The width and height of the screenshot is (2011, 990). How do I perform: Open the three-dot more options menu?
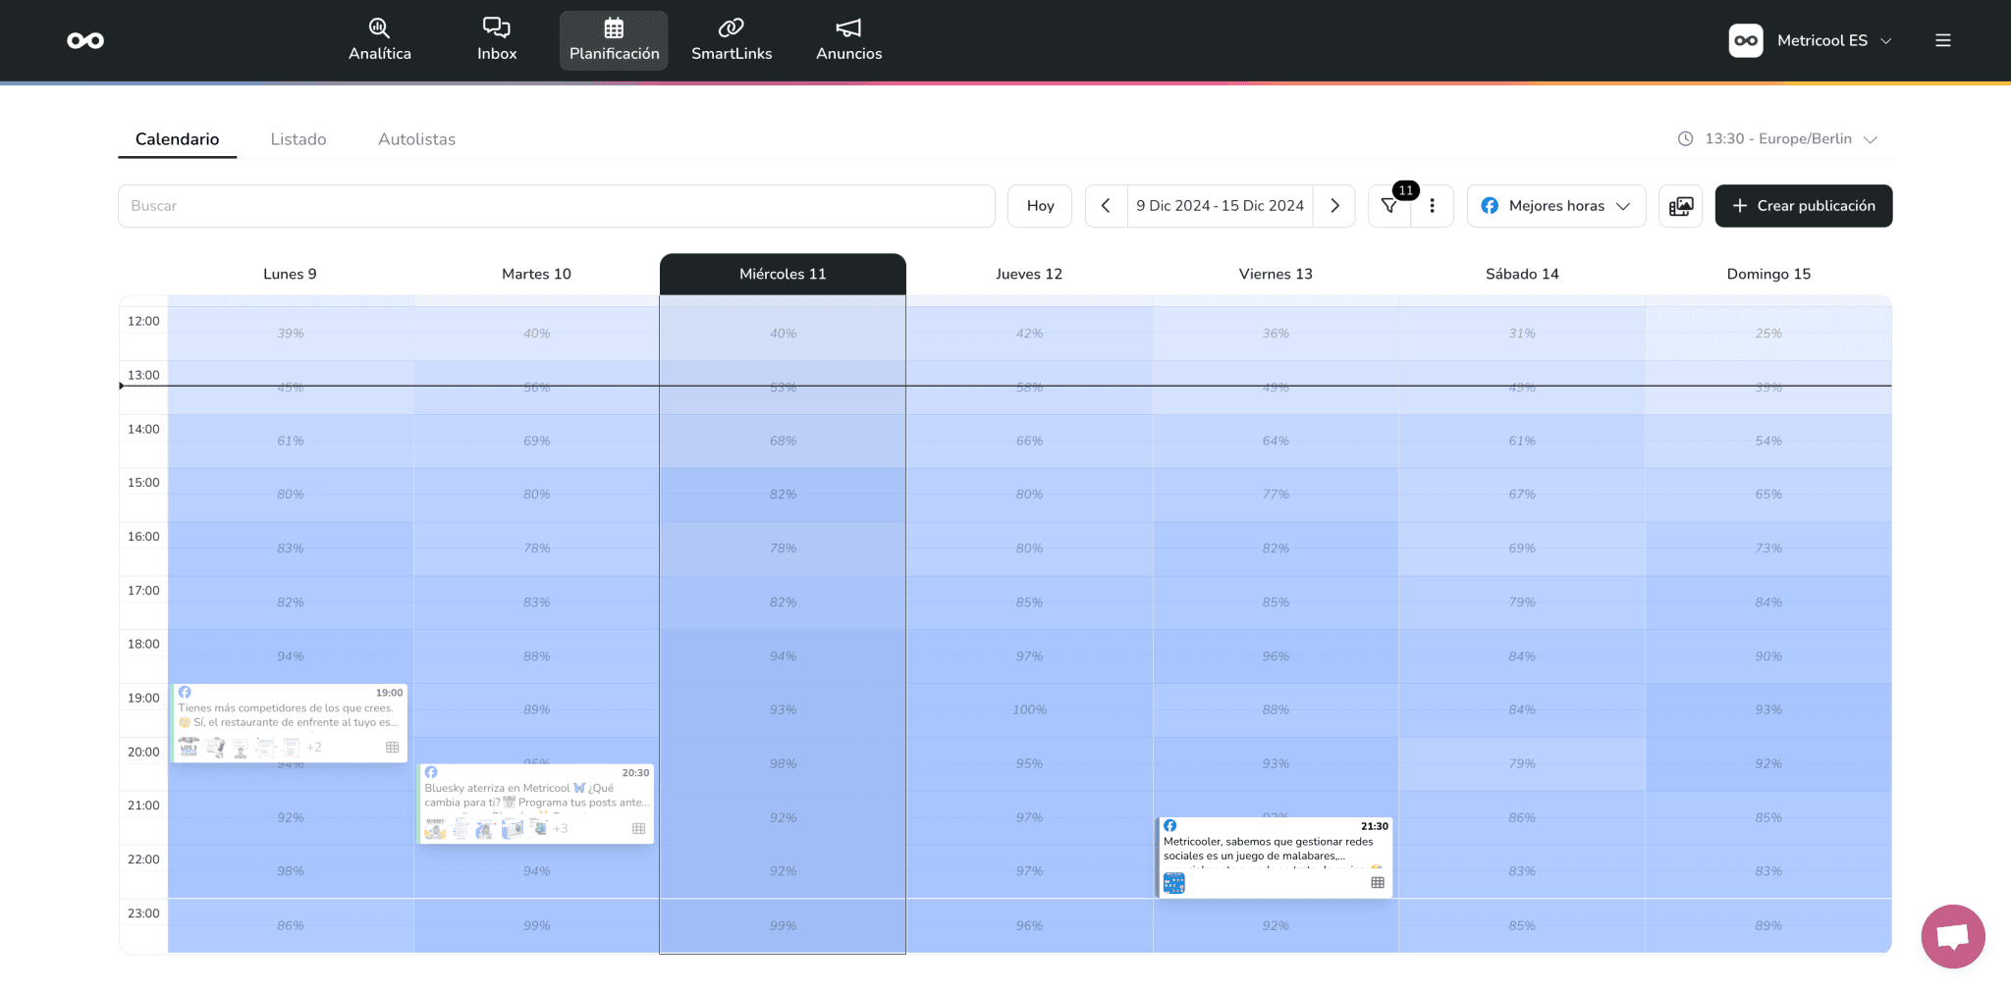click(x=1433, y=206)
